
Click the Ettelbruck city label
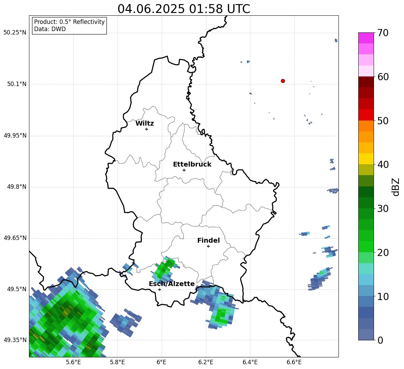192,165
